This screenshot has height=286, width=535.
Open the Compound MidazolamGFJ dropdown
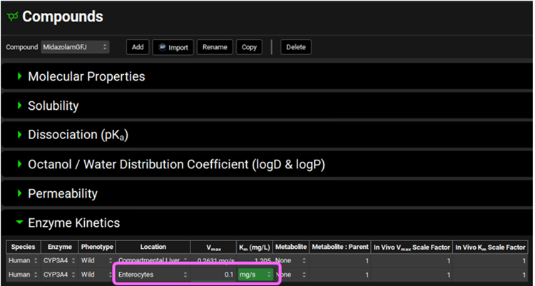click(x=74, y=47)
